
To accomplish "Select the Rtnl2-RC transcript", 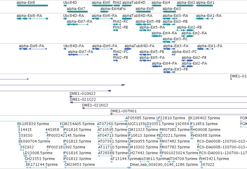I will [x=117, y=24].
